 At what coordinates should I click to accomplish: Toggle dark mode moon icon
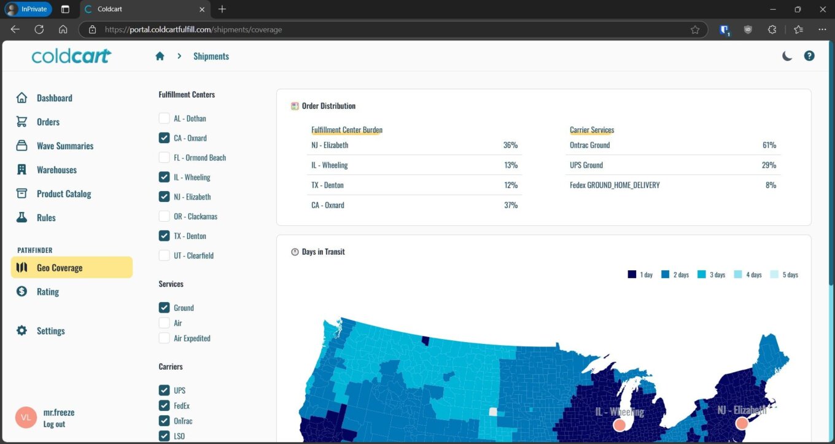coord(787,56)
